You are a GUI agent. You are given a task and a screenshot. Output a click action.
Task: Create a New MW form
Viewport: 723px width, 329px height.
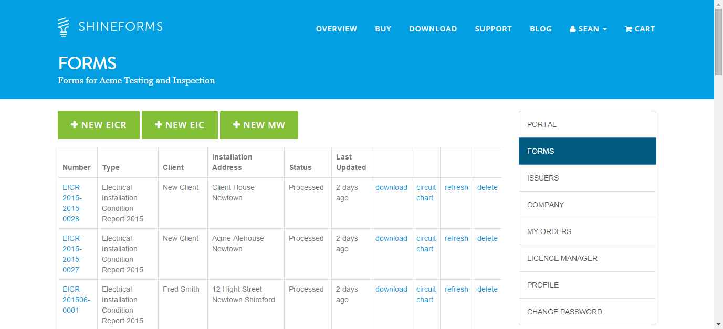259,125
